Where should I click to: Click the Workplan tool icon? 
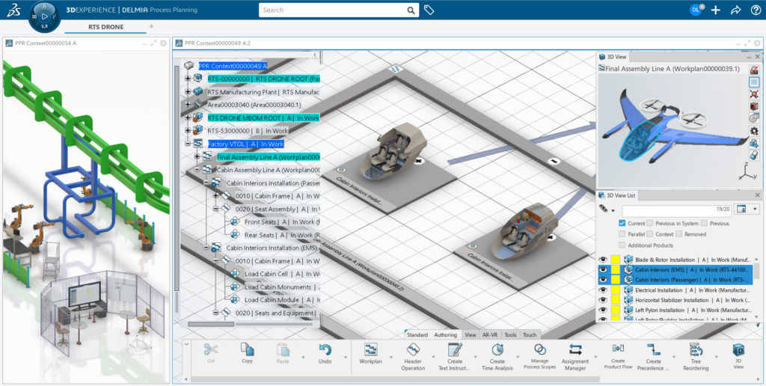click(x=370, y=349)
